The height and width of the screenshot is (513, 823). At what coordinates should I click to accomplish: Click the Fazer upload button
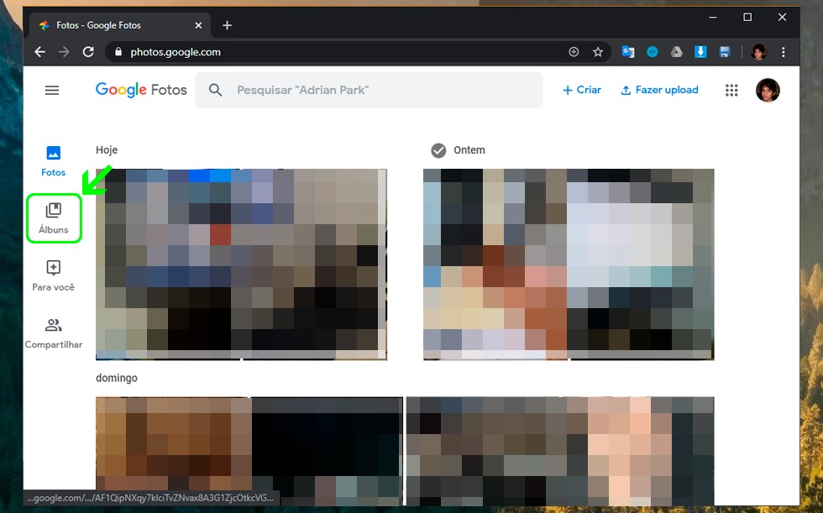(660, 90)
